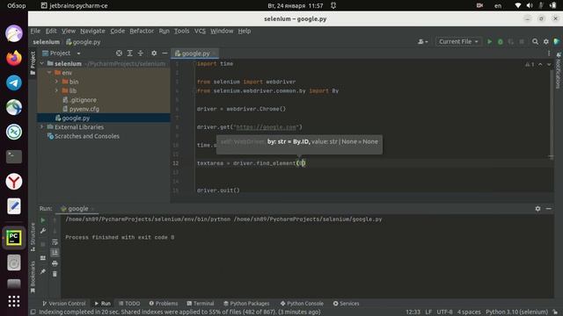Rerun google from Run panel play icon
Image resolution: width=563 pixels, height=316 pixels.
tap(43, 220)
